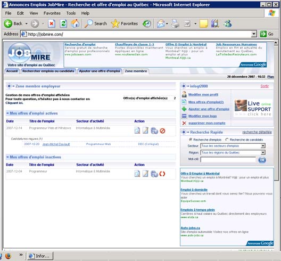Click the round OK search button
The width and height of the screenshot is (281, 261).
[262, 160]
